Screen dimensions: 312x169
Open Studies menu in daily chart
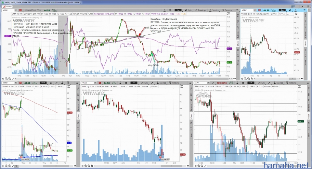161,83
